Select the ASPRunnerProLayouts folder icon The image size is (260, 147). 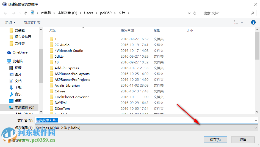[x=52, y=74]
